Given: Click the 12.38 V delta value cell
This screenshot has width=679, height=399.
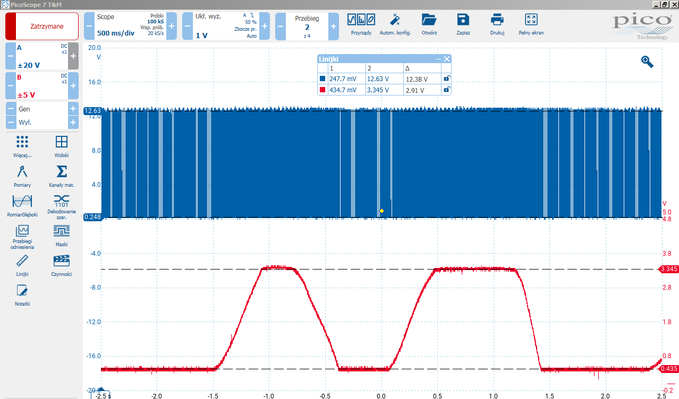Looking at the screenshot, I should 422,79.
